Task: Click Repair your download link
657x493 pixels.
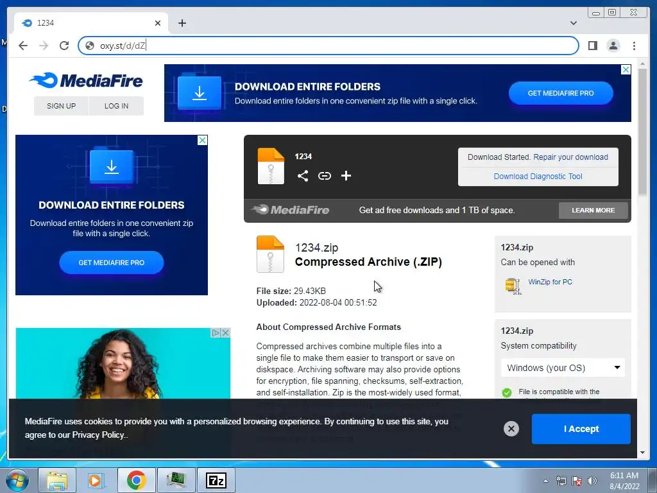Action: click(570, 157)
